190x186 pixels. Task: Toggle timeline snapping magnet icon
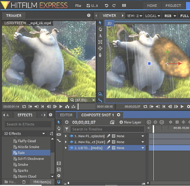coord(59,182)
